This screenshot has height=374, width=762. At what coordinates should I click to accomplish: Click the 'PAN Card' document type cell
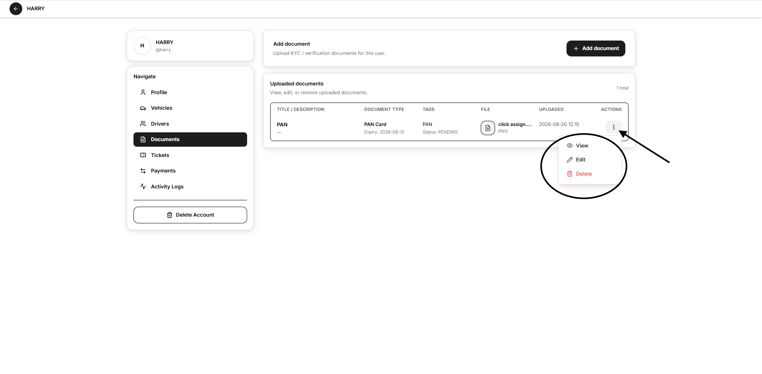[375, 124]
